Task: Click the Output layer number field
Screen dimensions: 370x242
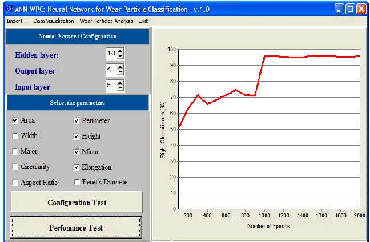Action: [111, 70]
